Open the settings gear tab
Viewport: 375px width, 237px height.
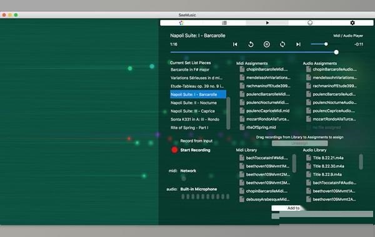pyautogui.click(x=352, y=22)
